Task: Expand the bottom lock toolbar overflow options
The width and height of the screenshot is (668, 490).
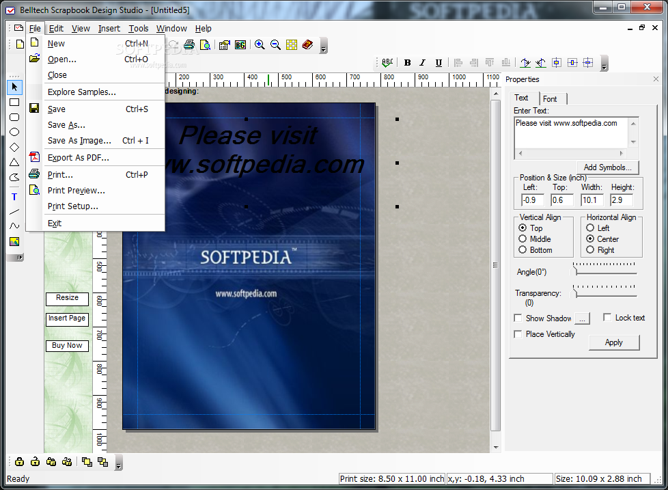Action: point(119,462)
